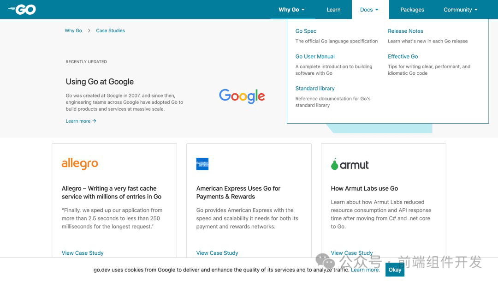Click the Google logo image
The height and width of the screenshot is (282, 498).
click(x=242, y=96)
